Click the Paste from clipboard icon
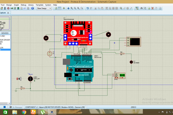The width and height of the screenshot is (173, 115). point(102,8)
